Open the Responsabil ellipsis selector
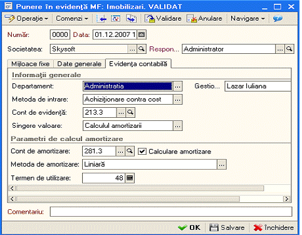This screenshot has height=235, width=302. tap(280, 49)
